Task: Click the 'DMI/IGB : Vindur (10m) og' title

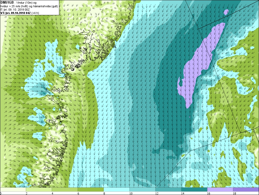Action: point(18,3)
